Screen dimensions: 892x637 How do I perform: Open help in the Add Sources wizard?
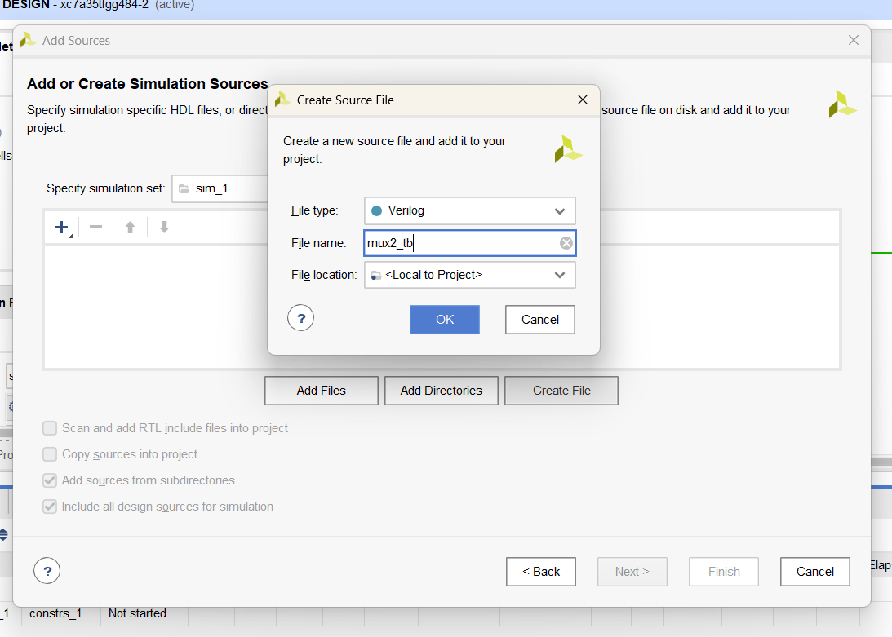[47, 571]
